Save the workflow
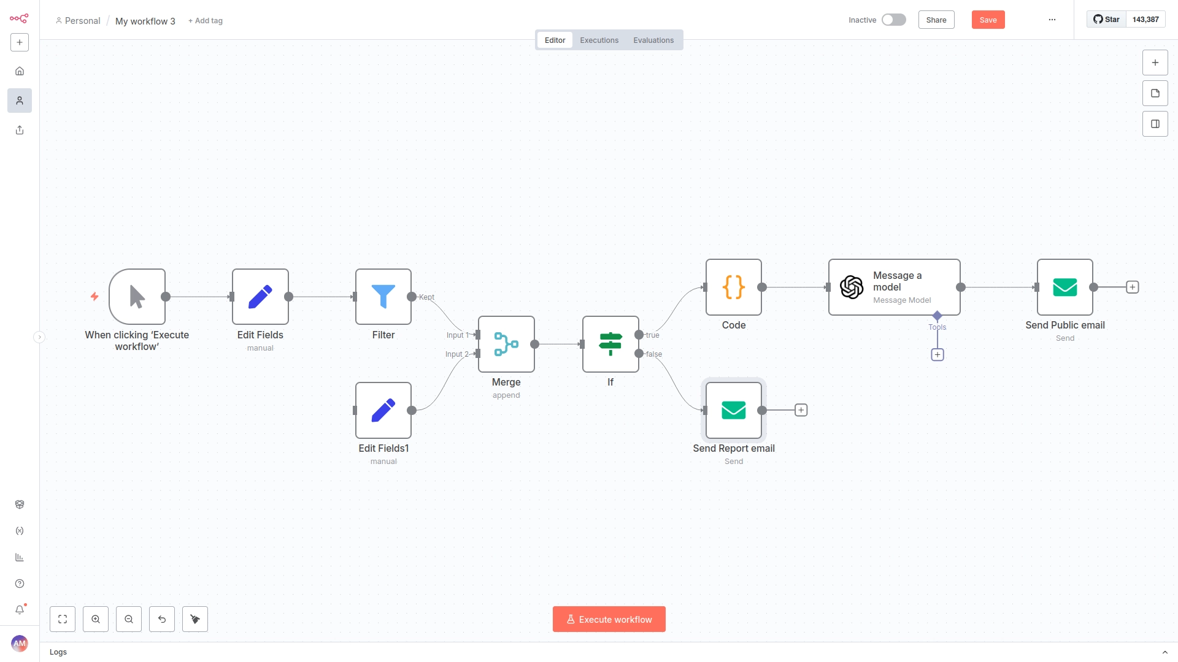The height and width of the screenshot is (662, 1178). (988, 20)
